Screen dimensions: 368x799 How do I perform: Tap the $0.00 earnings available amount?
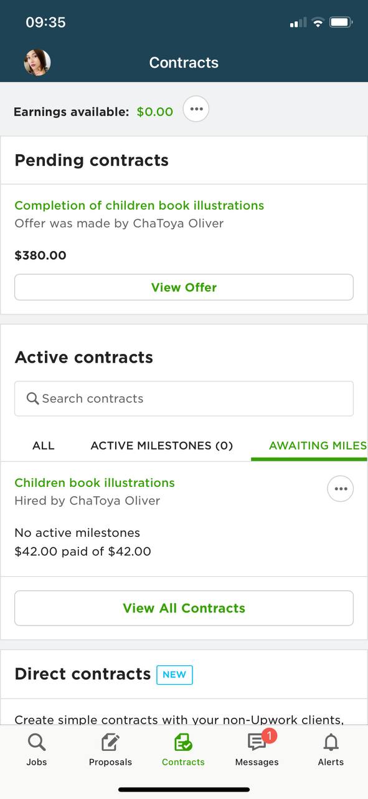(x=155, y=112)
